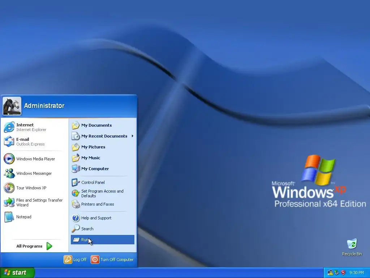
Task: Click the My Pictures folder icon
Action: point(76,147)
